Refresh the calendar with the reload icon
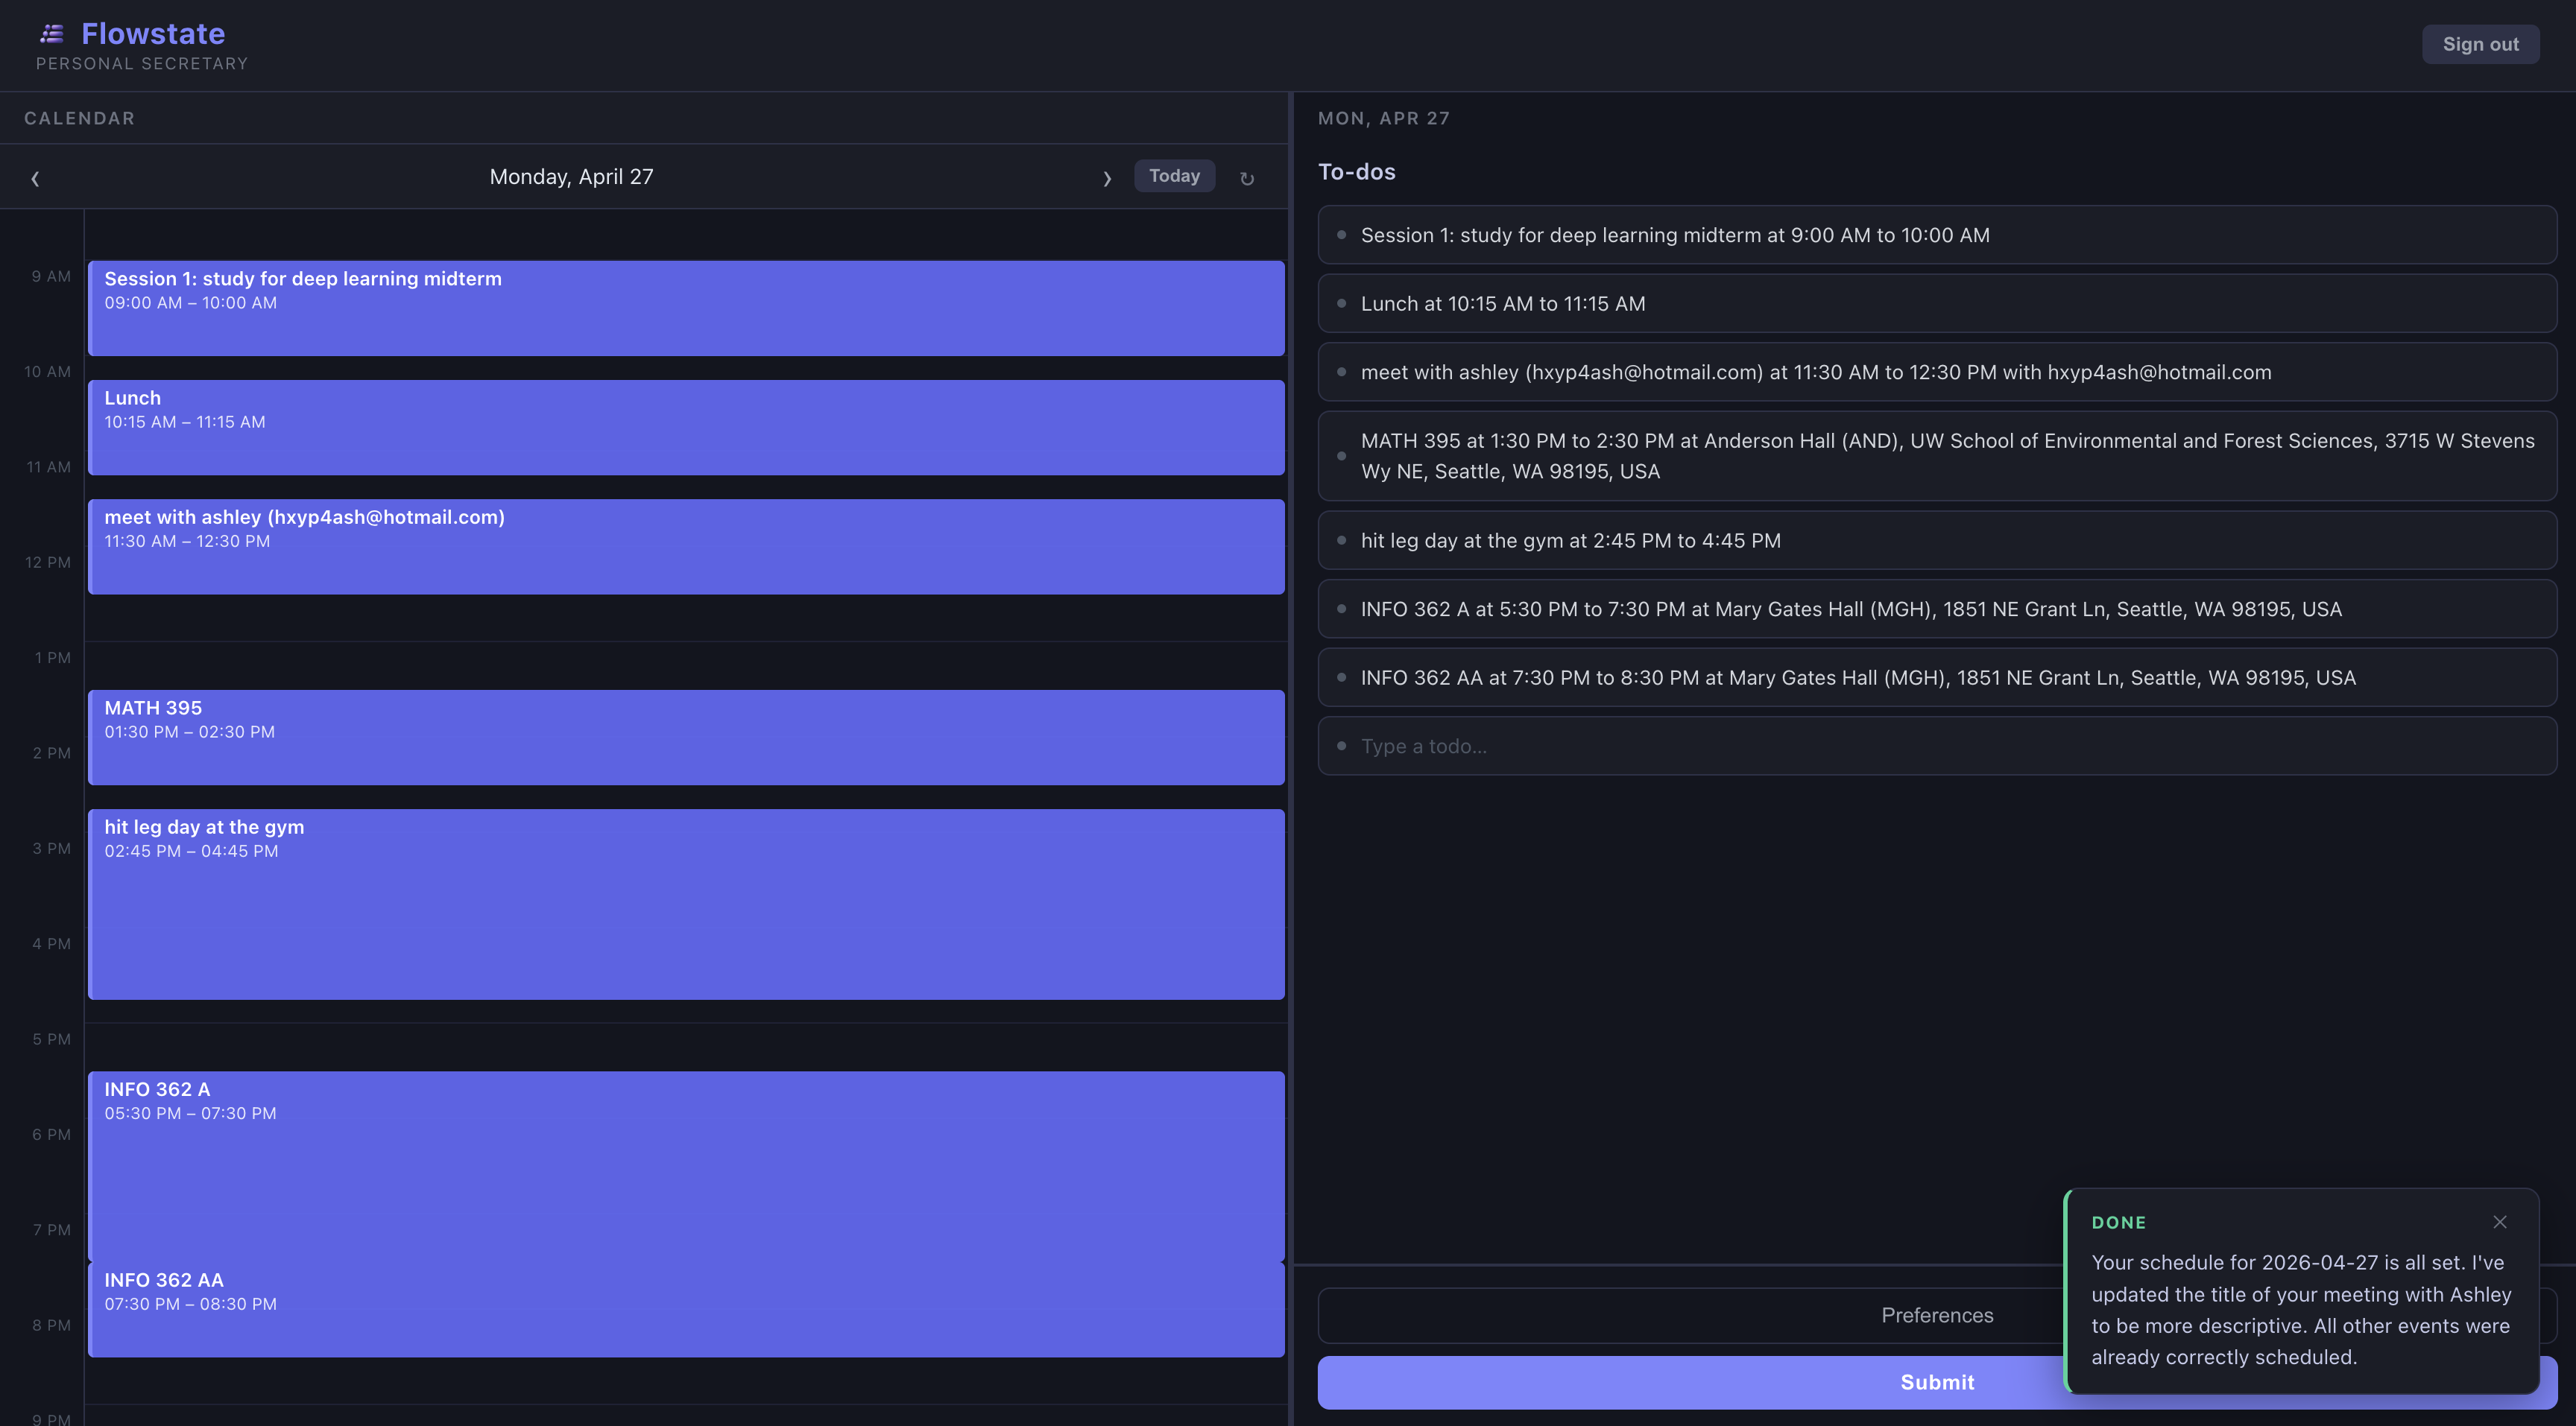The width and height of the screenshot is (2576, 1426). pos(1247,178)
